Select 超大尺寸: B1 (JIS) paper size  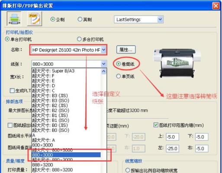coord(66,115)
